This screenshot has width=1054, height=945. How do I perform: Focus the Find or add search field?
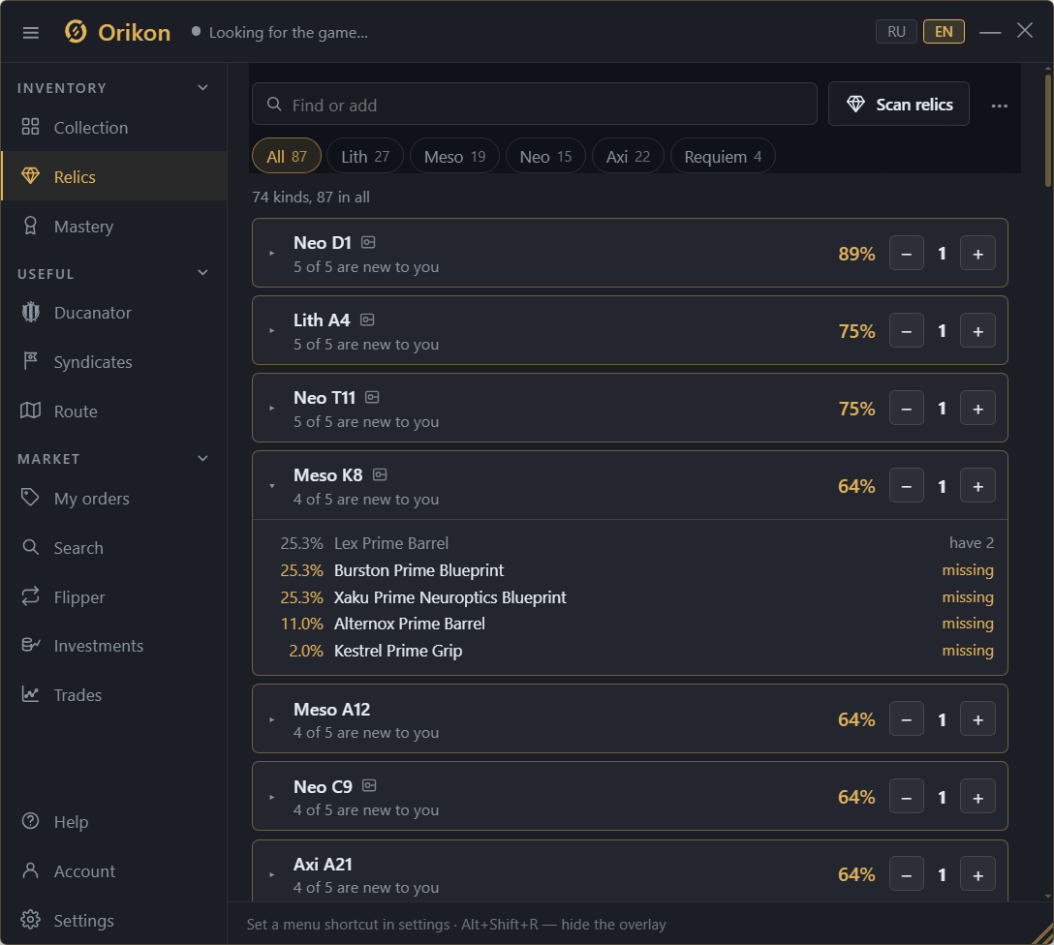pos(535,105)
